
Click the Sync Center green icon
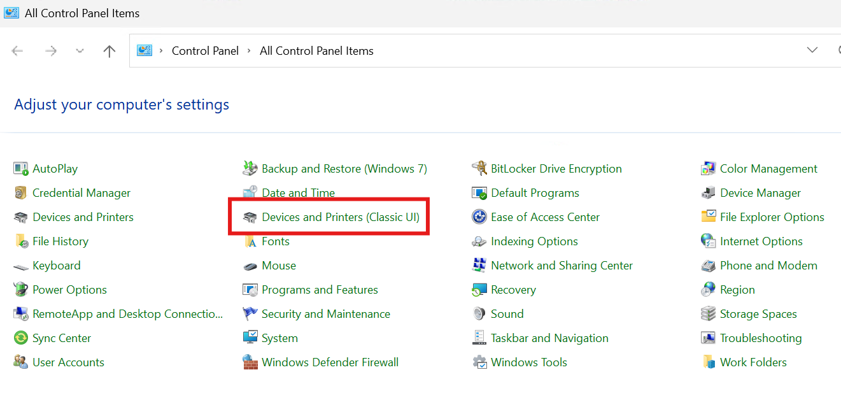pos(21,338)
